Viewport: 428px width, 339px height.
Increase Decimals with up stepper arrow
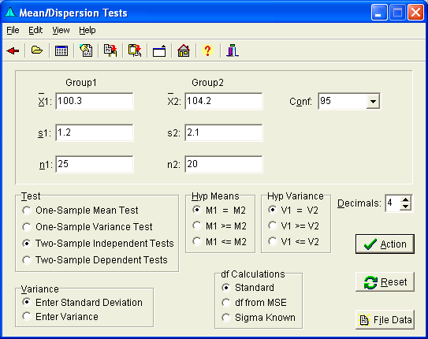(406, 199)
